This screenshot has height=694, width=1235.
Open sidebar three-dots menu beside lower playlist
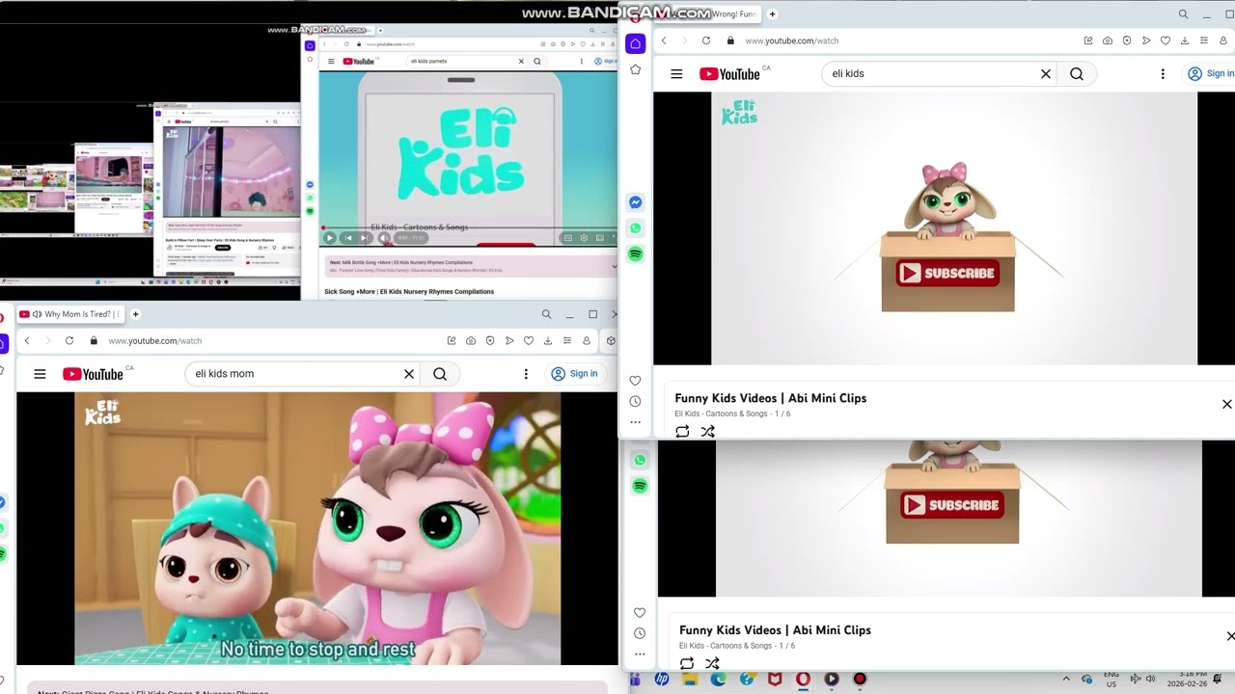click(640, 653)
